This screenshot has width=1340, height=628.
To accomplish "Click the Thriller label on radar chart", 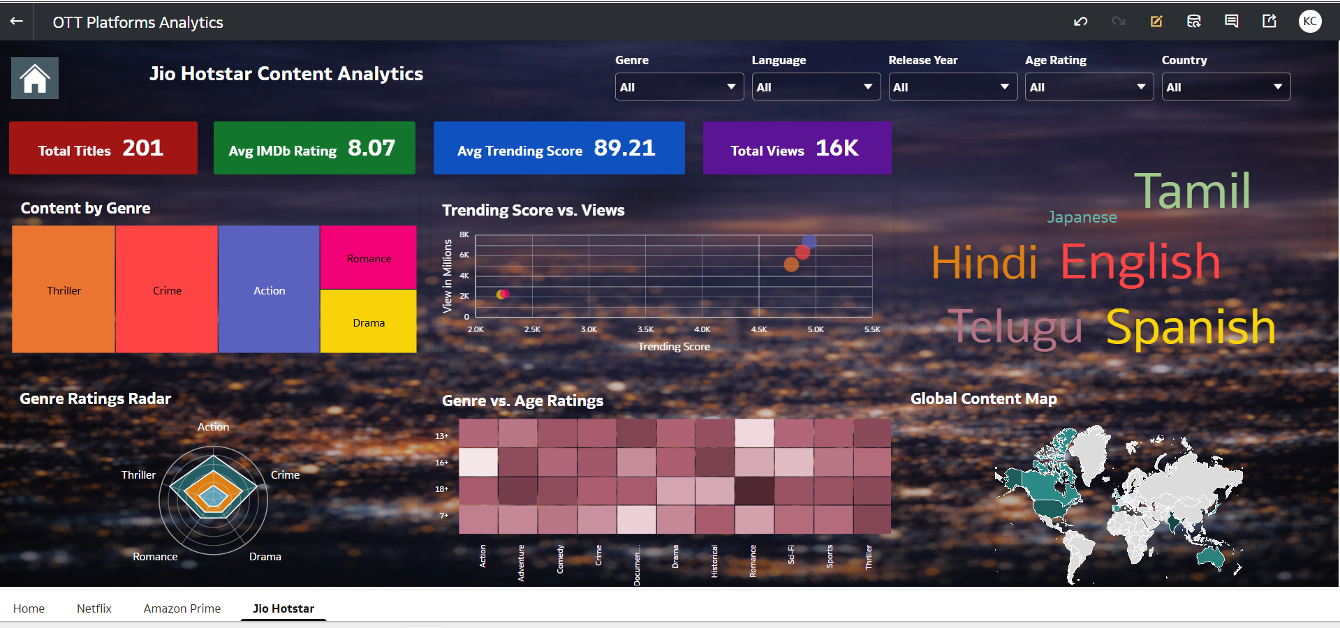I will coord(138,474).
